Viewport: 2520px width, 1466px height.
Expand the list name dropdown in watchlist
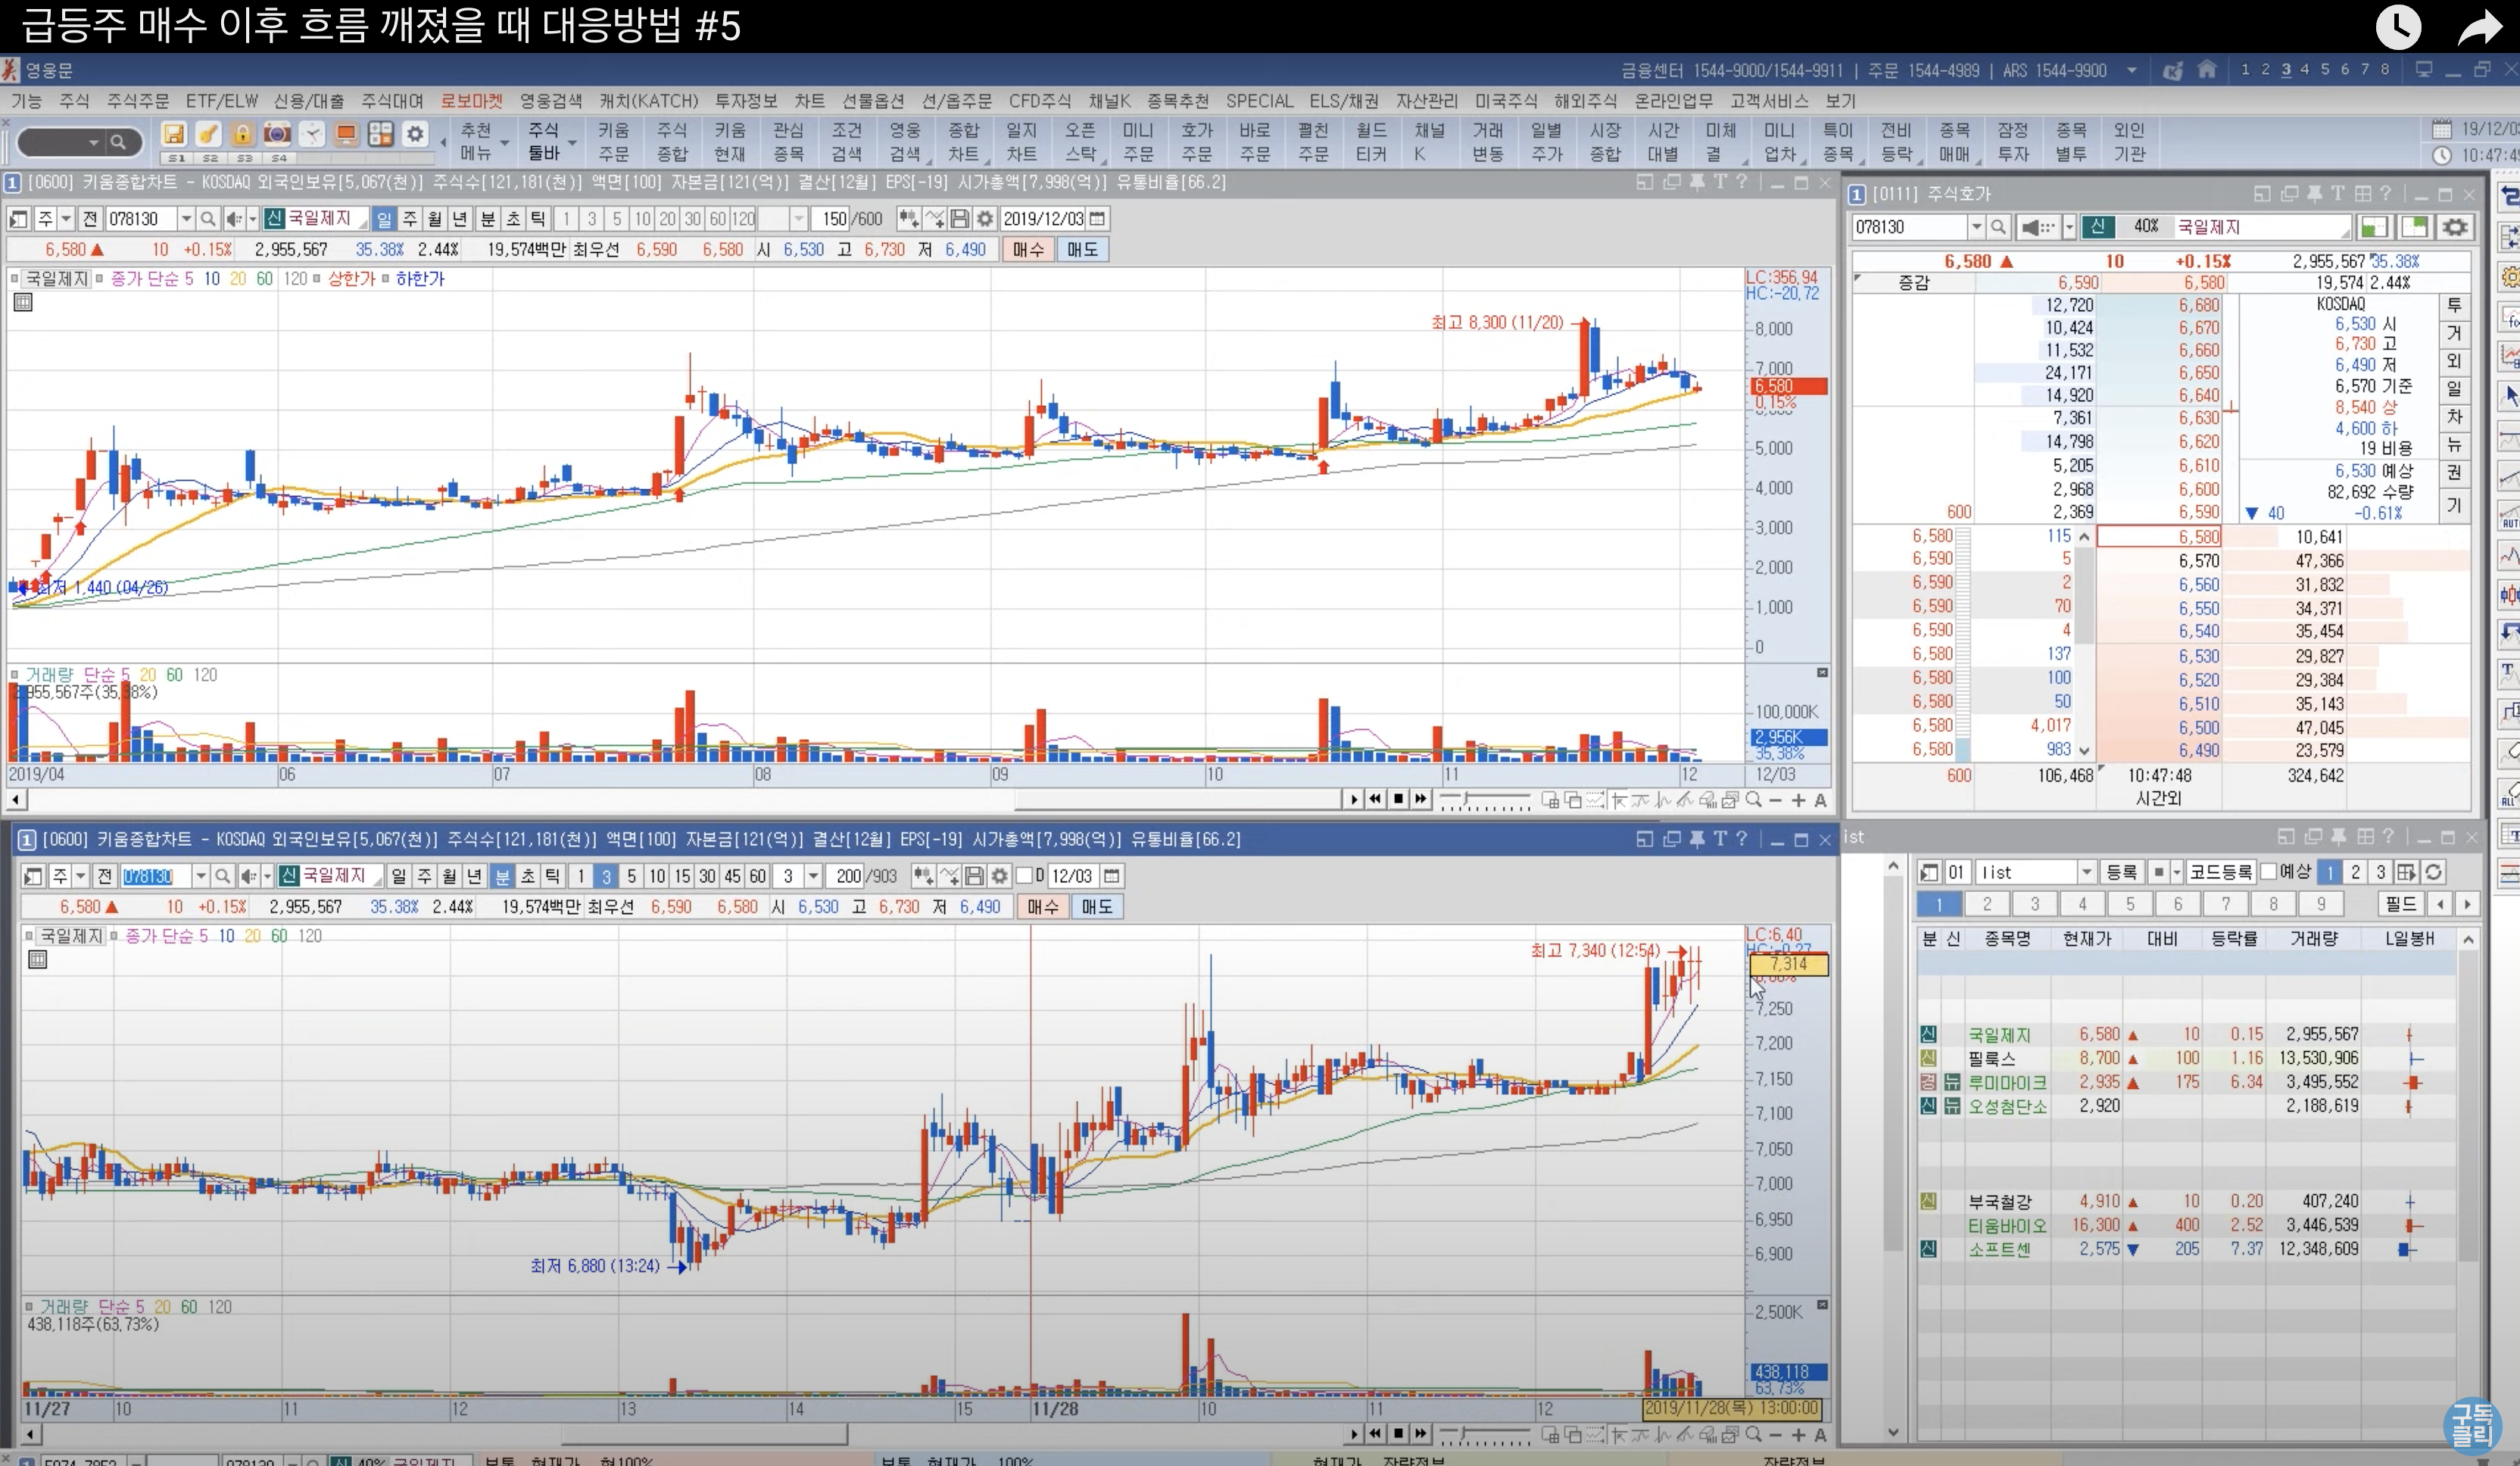(2086, 872)
